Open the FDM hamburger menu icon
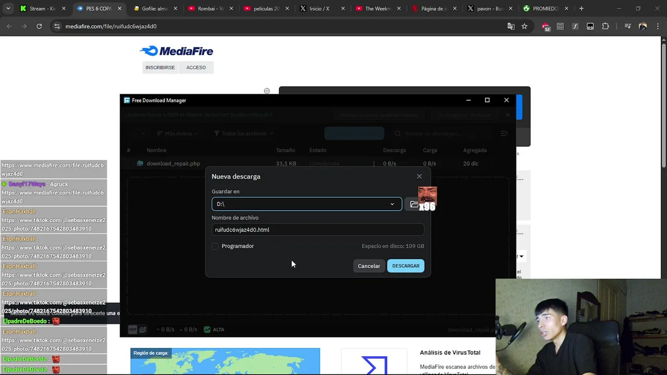Viewport: 667px width, 375px height. tap(504, 133)
